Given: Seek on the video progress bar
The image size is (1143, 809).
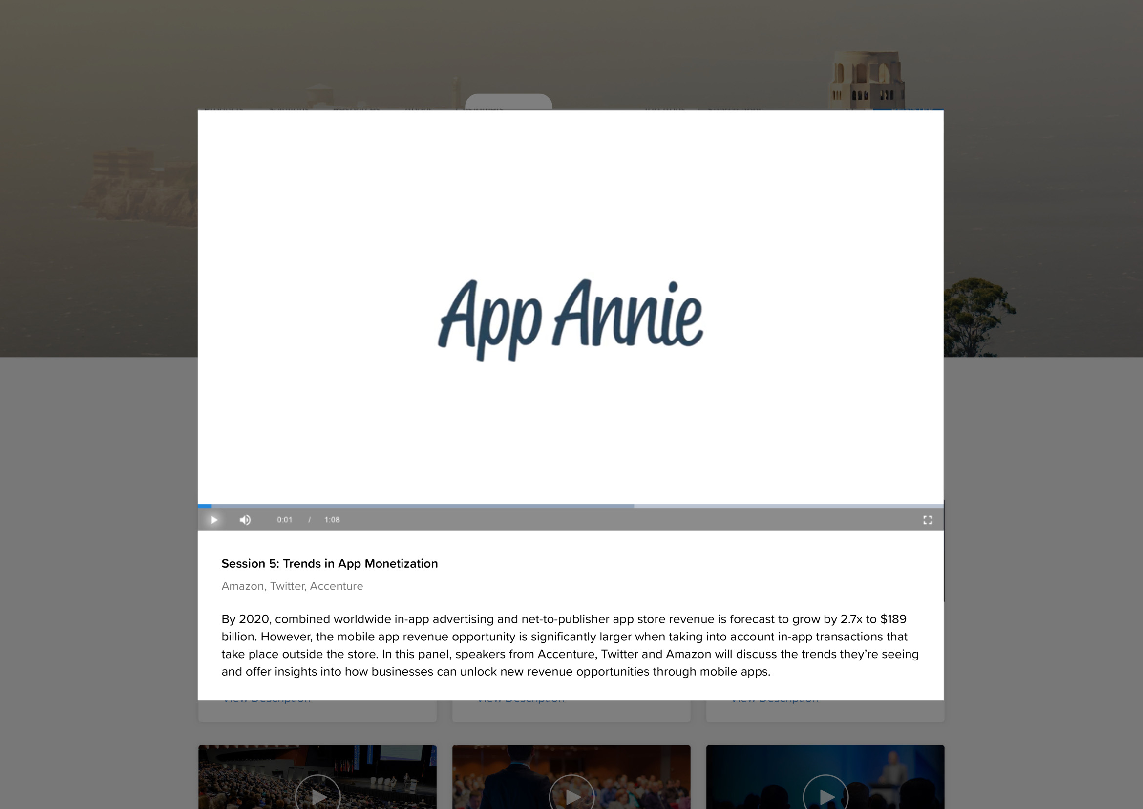Looking at the screenshot, I should [x=570, y=506].
